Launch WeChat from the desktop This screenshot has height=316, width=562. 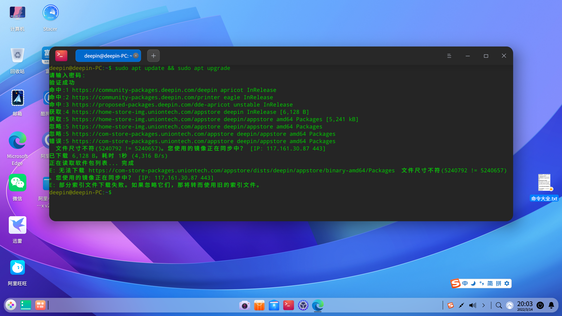coord(17,182)
